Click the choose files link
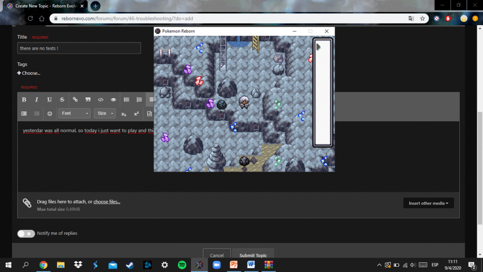The height and width of the screenshot is (272, 483). [107, 201]
